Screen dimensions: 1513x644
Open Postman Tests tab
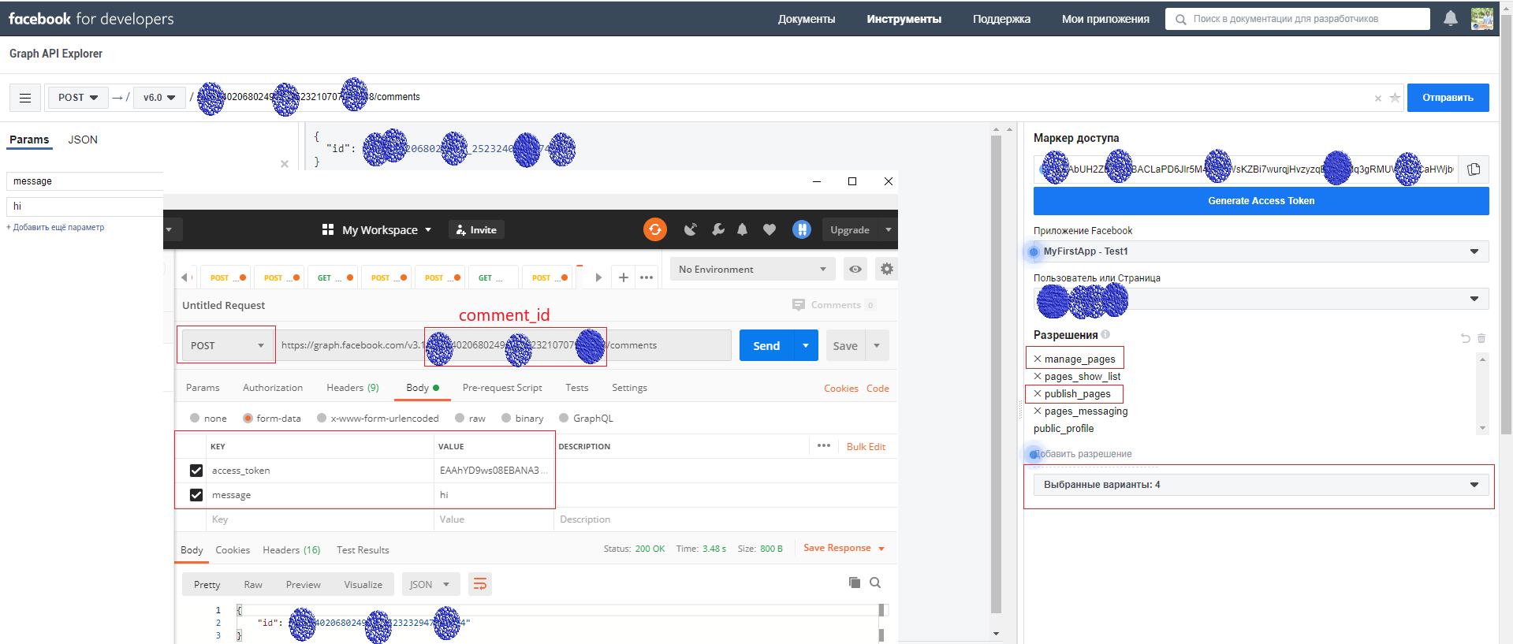576,388
